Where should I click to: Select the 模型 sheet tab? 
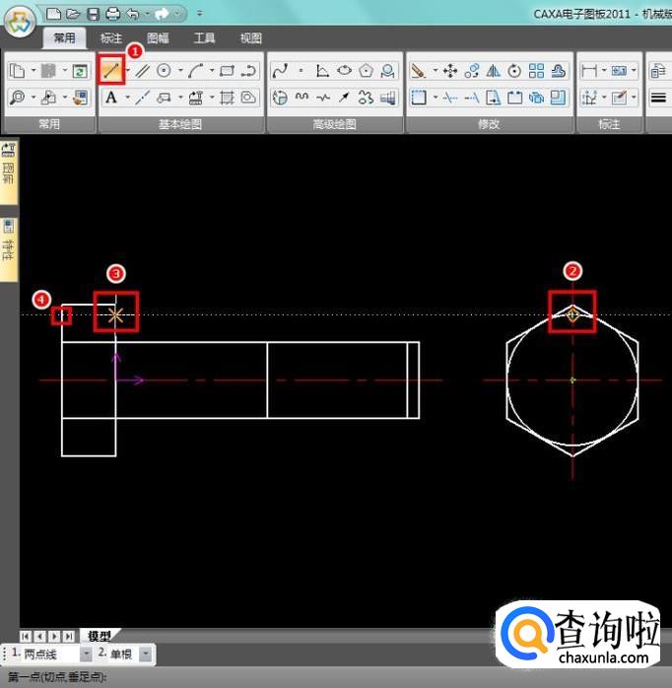click(x=100, y=636)
